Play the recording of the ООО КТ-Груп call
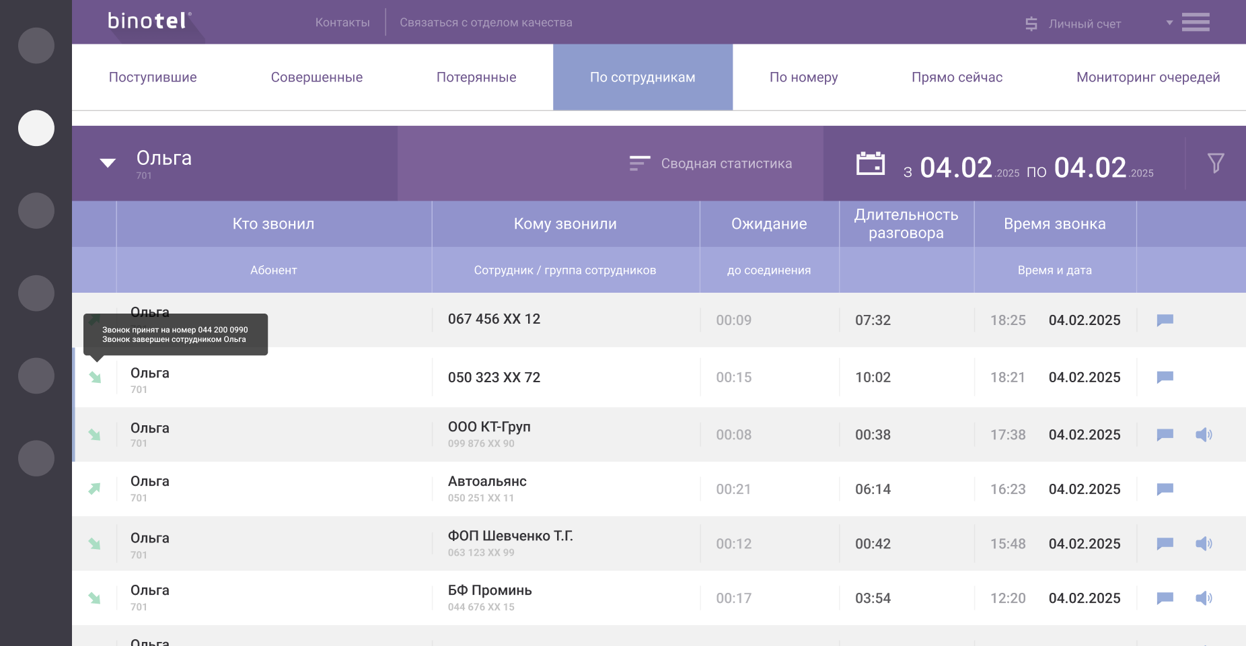The image size is (1246, 646). (1204, 435)
